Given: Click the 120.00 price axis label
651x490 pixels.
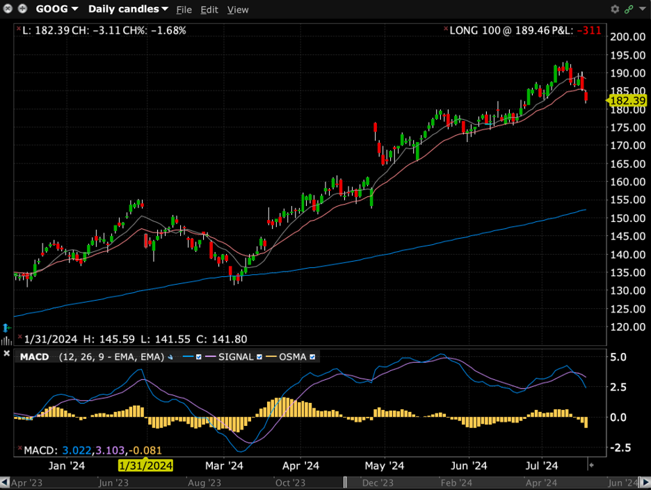Looking at the screenshot, I should tap(628, 327).
